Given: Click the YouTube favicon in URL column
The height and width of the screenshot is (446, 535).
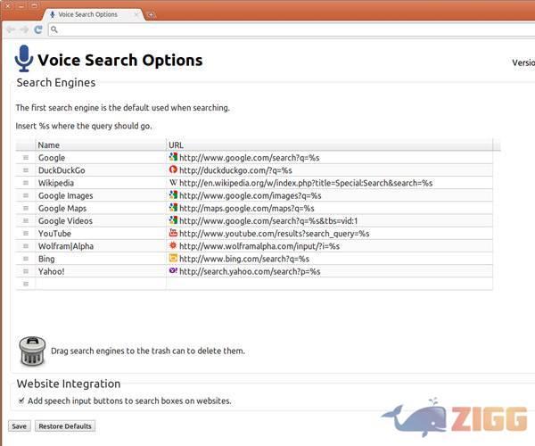Looking at the screenshot, I should click(173, 234).
